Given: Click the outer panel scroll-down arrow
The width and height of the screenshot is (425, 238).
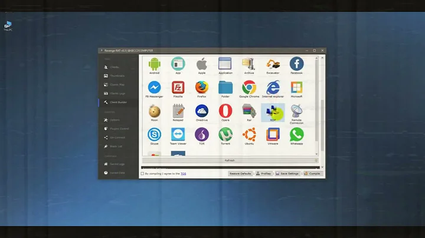Looking at the screenshot, I should tap(322, 167).
